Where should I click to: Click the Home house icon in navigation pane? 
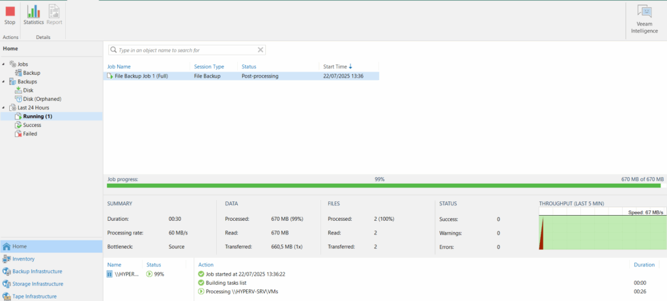pos(7,246)
